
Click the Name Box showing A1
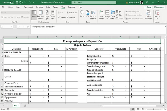[7, 27]
